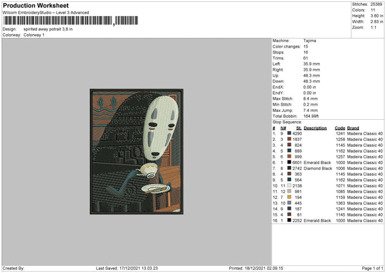386x273 pixels.
Task: Select thread code 1159
Action: point(340,198)
